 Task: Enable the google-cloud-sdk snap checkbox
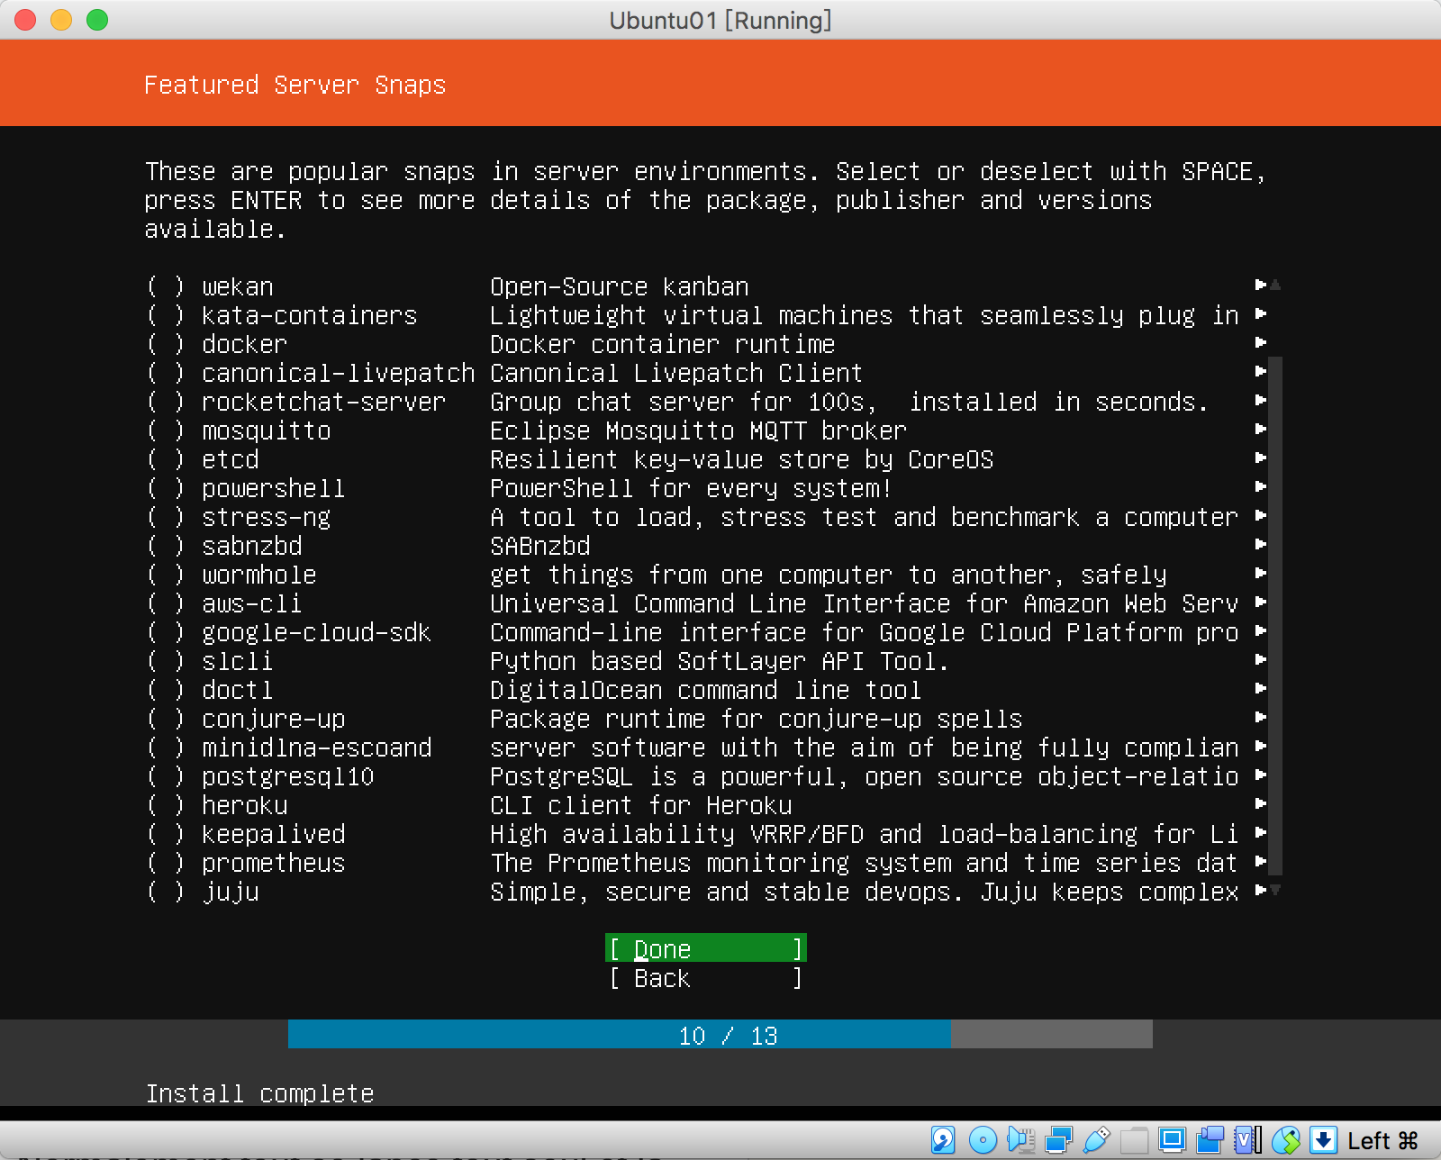pos(166,632)
